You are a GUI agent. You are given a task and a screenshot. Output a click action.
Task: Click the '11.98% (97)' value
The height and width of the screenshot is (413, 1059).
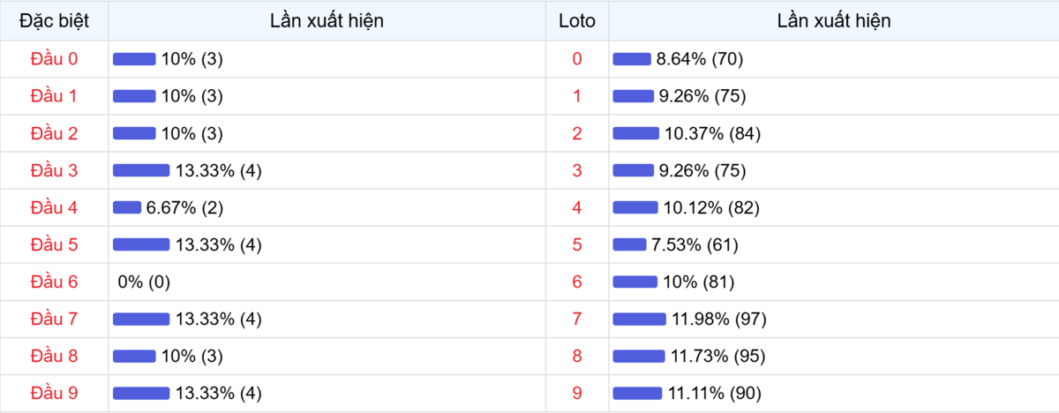point(718,319)
